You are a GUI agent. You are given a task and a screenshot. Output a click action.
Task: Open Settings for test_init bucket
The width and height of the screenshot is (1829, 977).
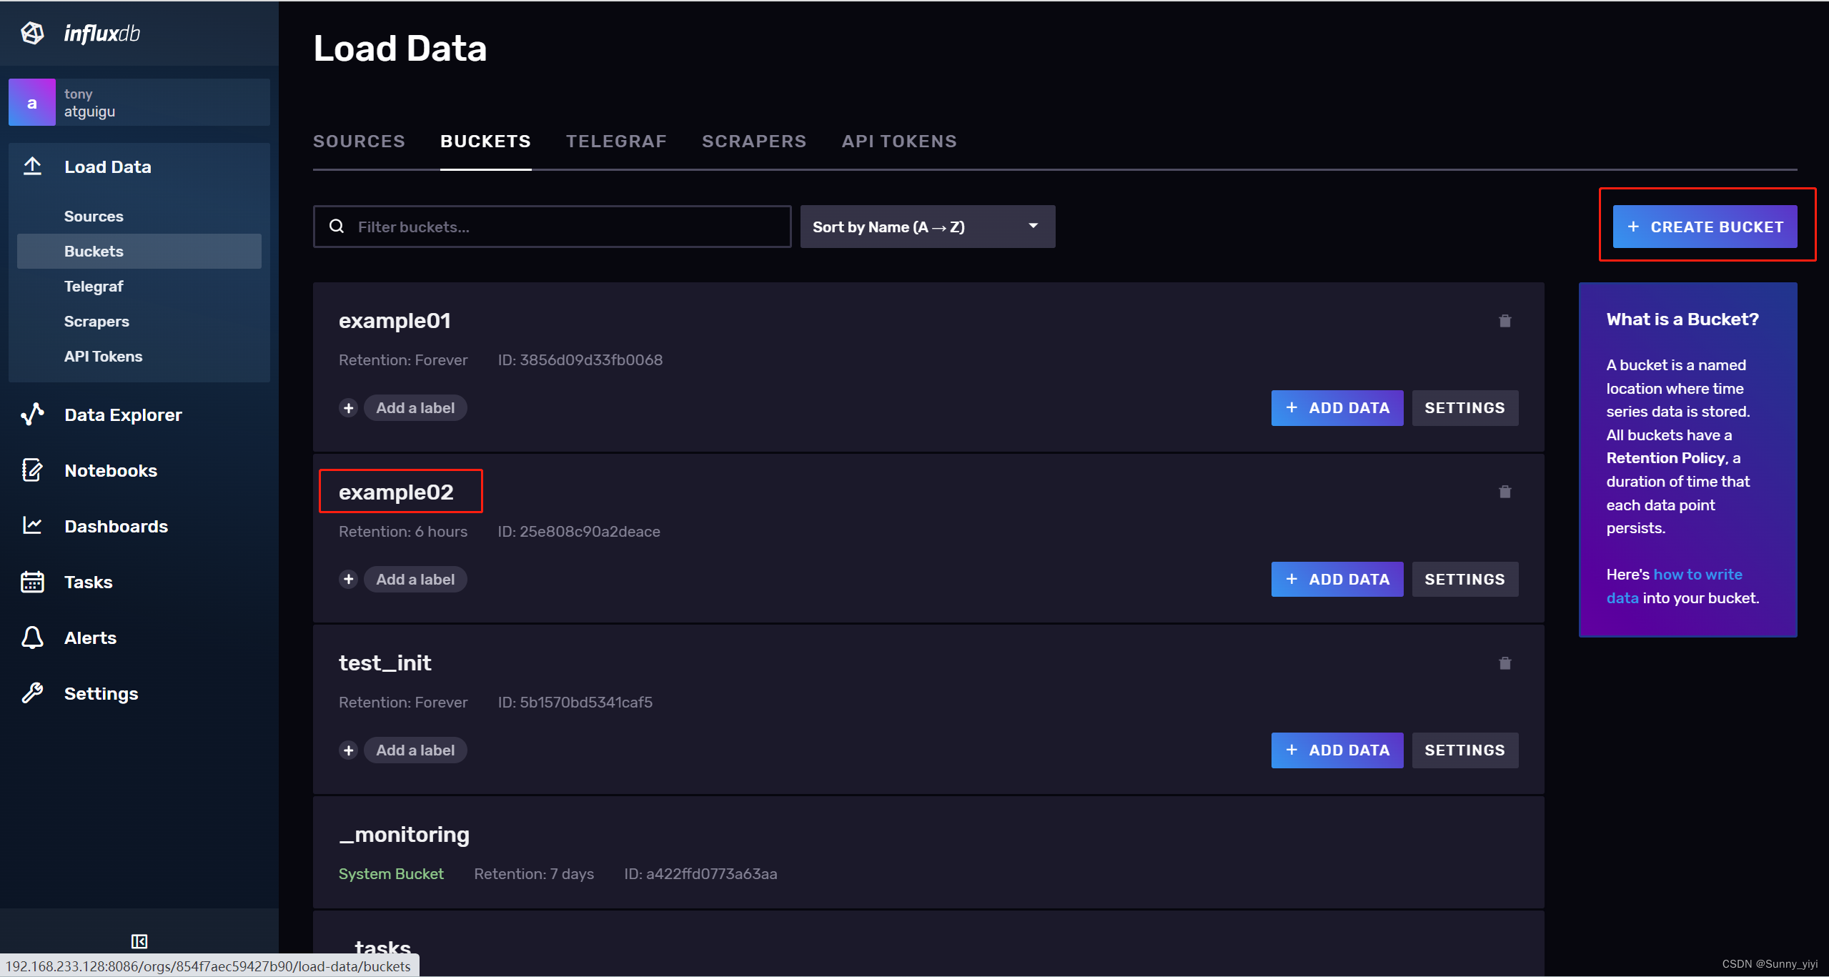[1465, 750]
